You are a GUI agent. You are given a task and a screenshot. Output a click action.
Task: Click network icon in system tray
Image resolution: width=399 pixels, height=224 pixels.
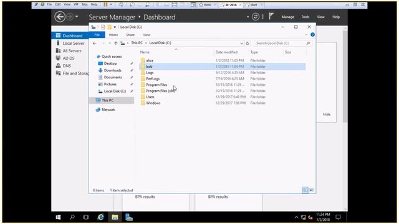pos(304,217)
